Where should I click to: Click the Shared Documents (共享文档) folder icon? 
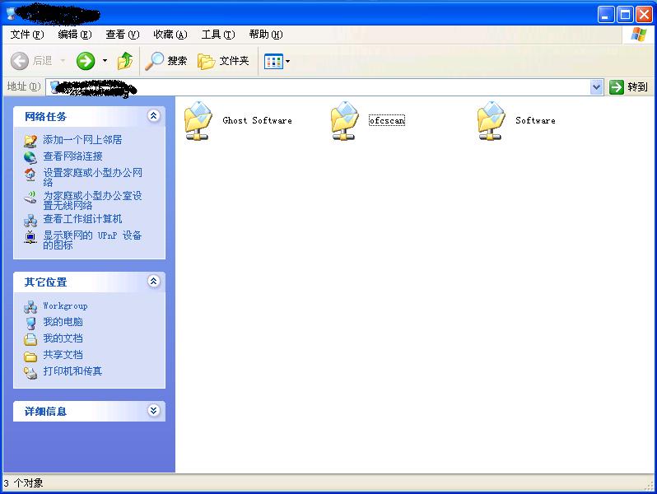[x=30, y=357]
